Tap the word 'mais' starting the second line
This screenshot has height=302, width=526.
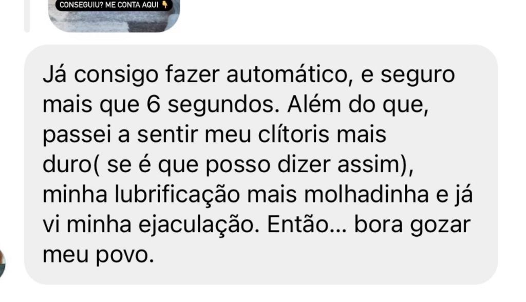[x=67, y=104]
